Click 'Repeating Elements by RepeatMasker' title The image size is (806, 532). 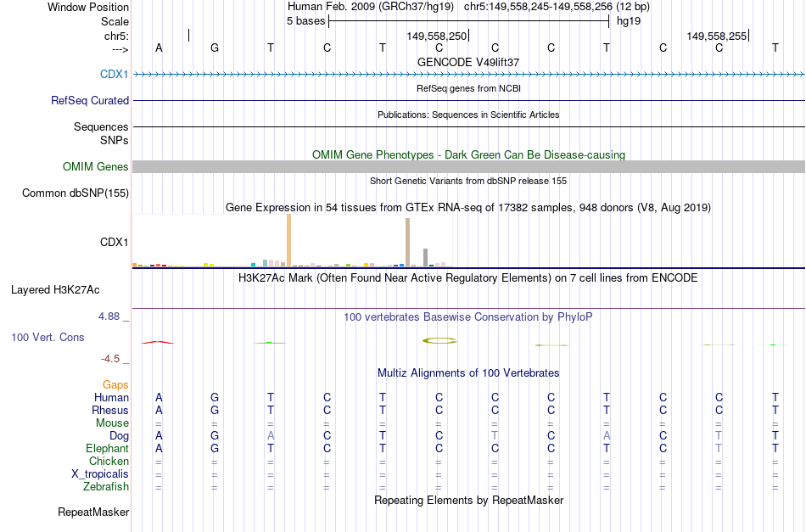point(468,500)
